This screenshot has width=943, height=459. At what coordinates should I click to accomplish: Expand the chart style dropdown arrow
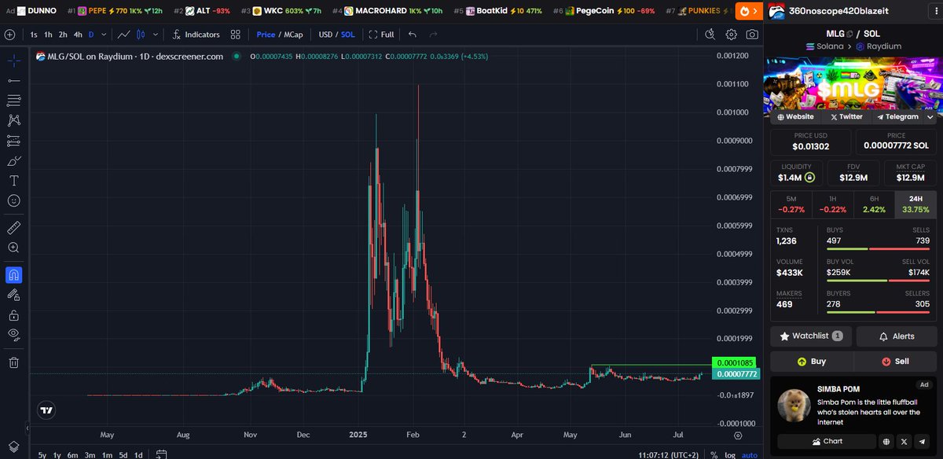[x=156, y=35]
